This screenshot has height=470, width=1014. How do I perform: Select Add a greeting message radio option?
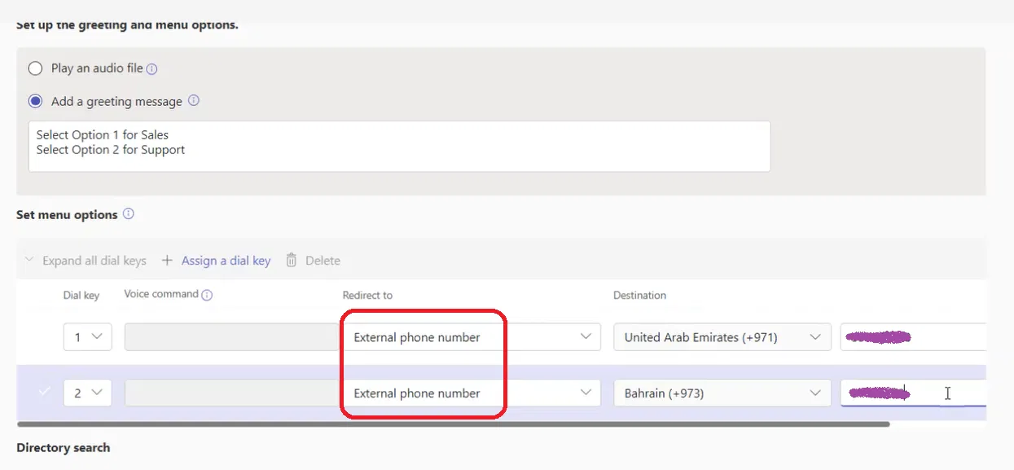point(35,102)
